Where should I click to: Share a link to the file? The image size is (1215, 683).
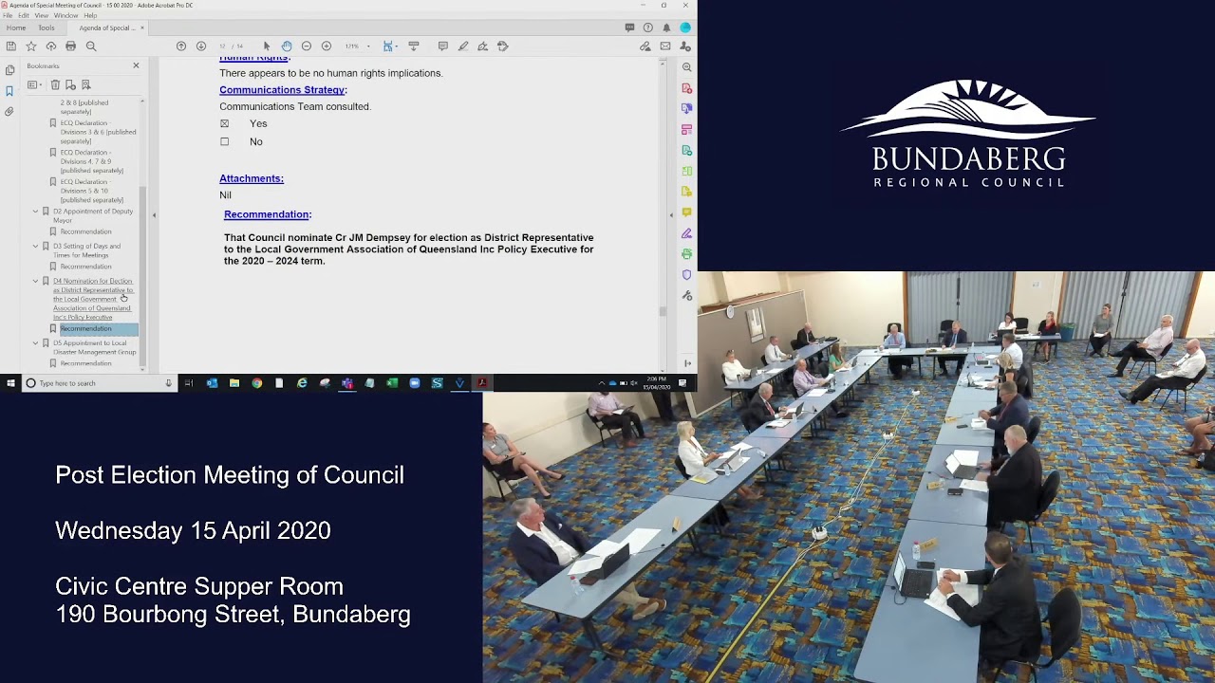(645, 46)
